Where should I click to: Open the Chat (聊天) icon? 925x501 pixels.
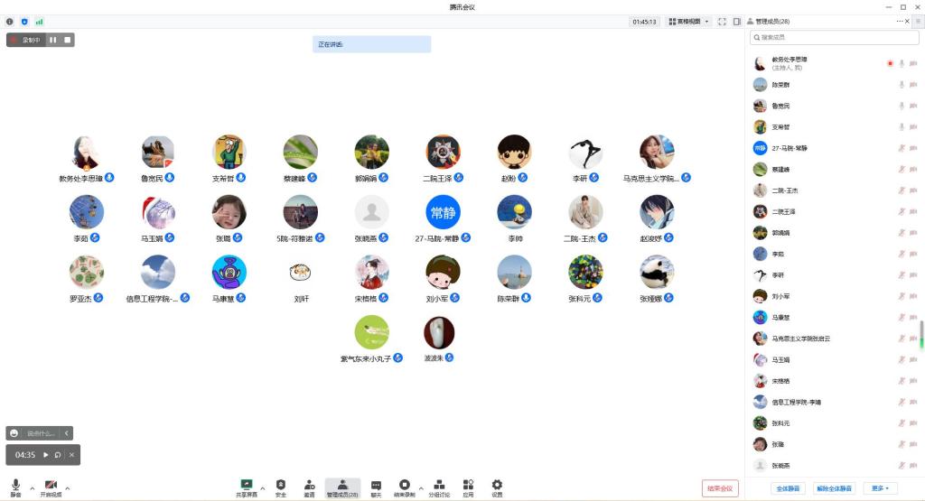[376, 485]
